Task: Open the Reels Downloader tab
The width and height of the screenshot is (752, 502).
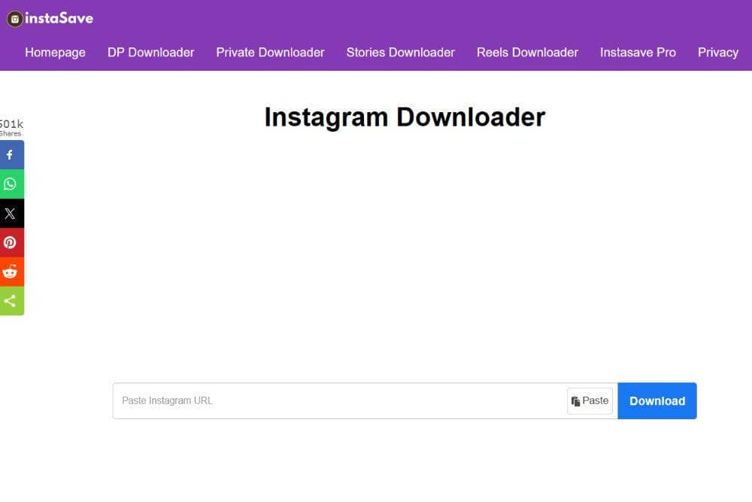Action: coord(527,52)
